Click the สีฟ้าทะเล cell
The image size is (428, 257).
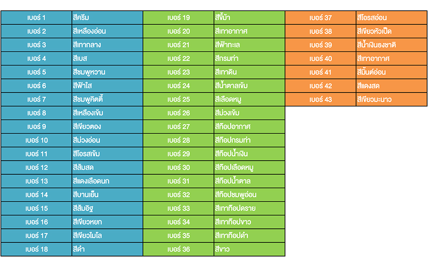[250, 45]
